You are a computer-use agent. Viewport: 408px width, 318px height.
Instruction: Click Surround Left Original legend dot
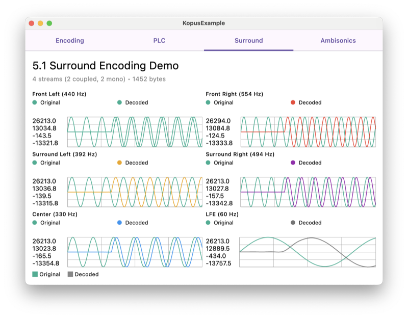(x=35, y=163)
